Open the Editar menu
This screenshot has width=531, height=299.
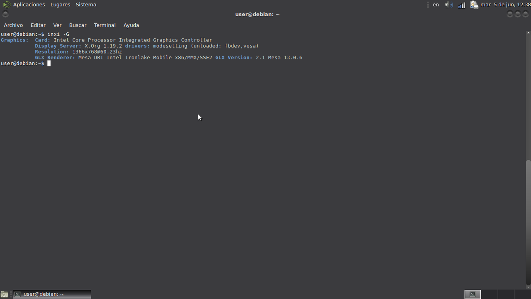[38, 25]
